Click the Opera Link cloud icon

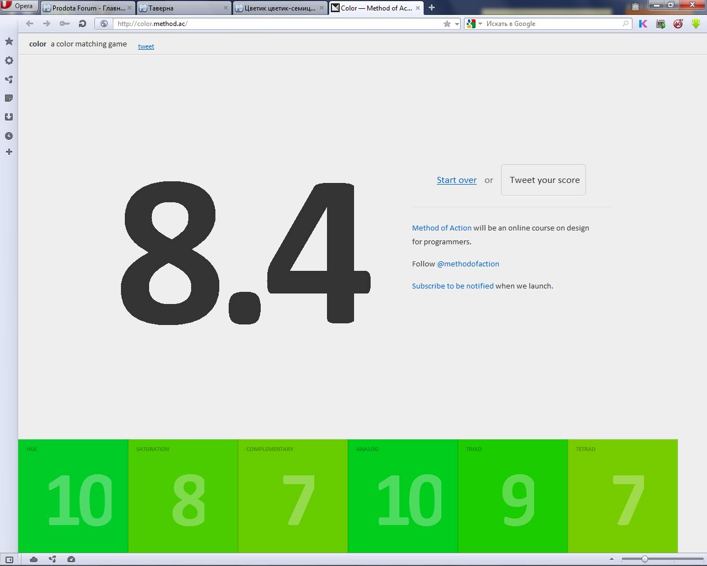(x=34, y=559)
